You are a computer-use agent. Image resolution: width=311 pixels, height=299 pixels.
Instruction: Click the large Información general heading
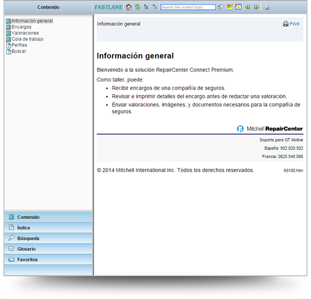135,56
